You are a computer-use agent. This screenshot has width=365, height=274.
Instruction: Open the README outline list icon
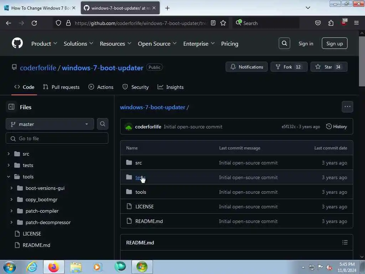point(345,242)
